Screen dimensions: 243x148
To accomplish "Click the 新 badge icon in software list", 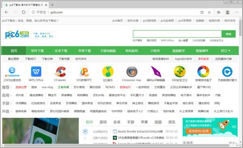I will (x=85, y=131).
